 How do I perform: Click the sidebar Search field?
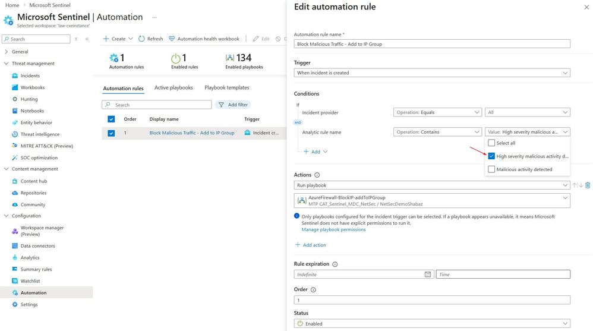pos(36,39)
